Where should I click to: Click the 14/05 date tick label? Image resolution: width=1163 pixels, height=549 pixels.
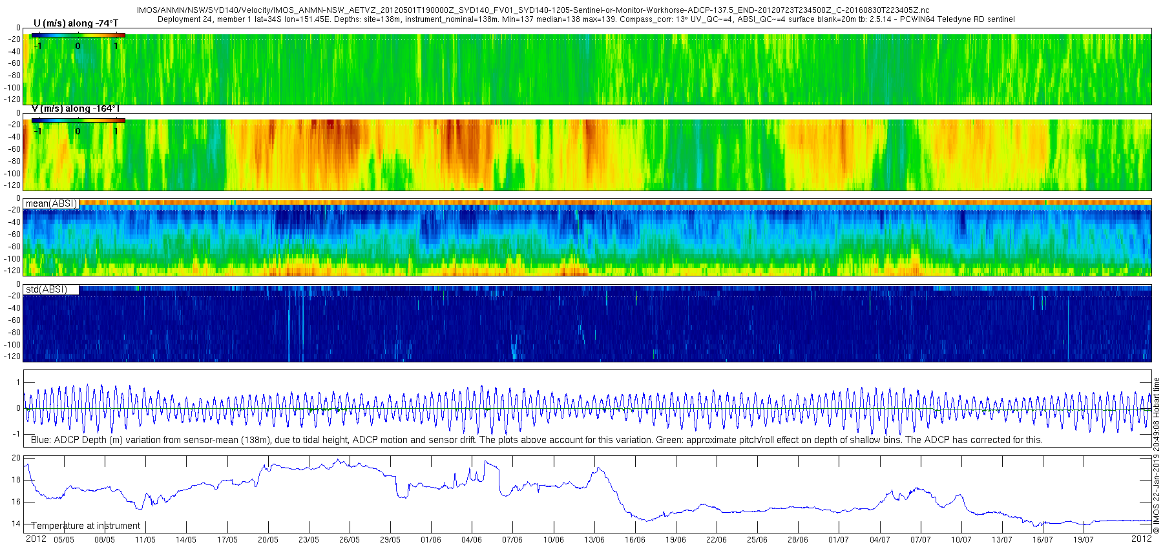coord(186,540)
